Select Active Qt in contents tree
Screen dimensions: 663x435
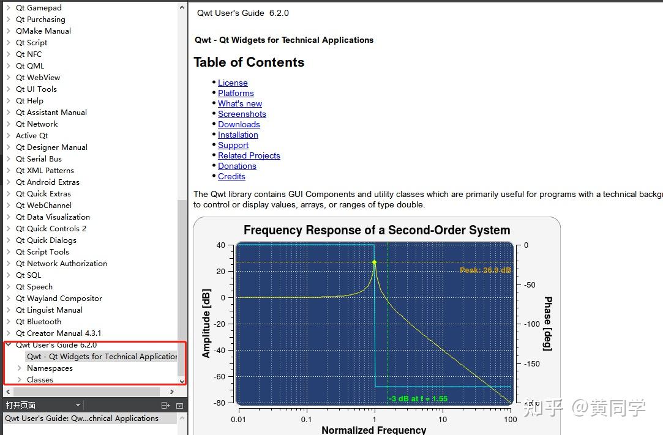[32, 136]
